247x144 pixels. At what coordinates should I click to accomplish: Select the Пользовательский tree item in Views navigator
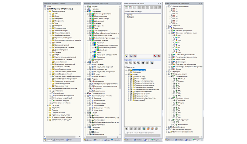(x=139, y=70)
